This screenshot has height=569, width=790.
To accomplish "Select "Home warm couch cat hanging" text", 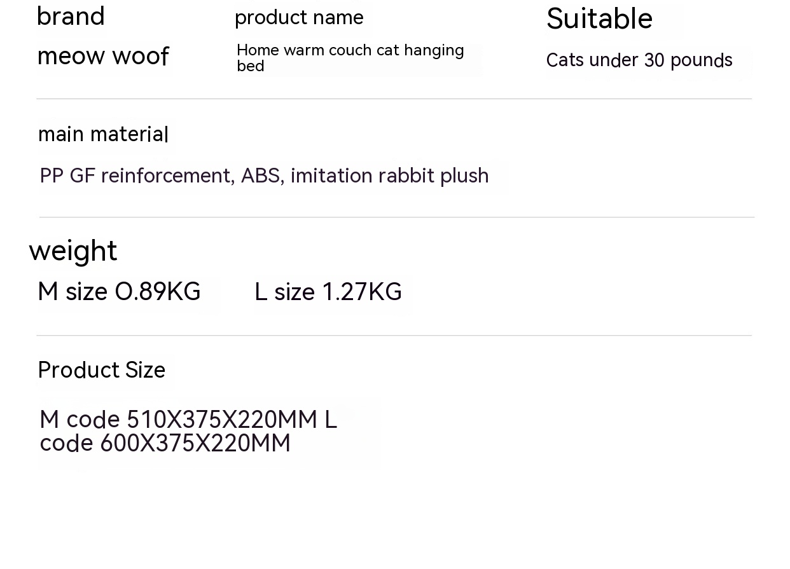I will (x=350, y=50).
